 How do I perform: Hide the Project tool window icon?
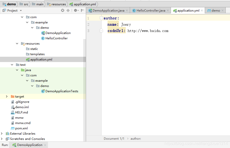coord(83,10)
